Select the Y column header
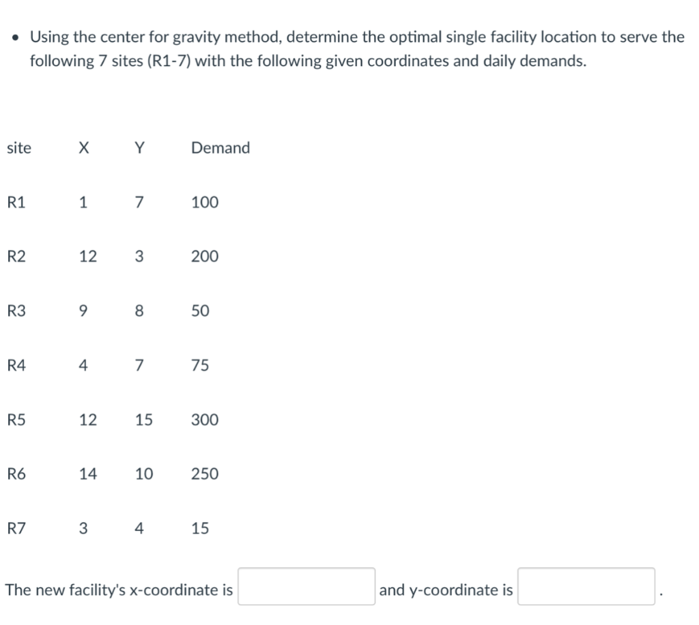Screen dimensions: 699x625 [x=139, y=148]
